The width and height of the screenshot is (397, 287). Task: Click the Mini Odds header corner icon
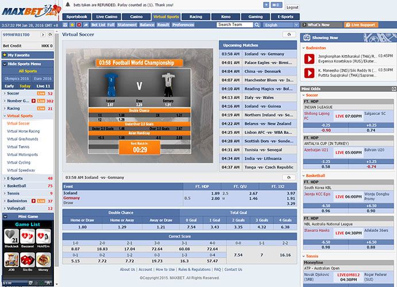pos(394,89)
